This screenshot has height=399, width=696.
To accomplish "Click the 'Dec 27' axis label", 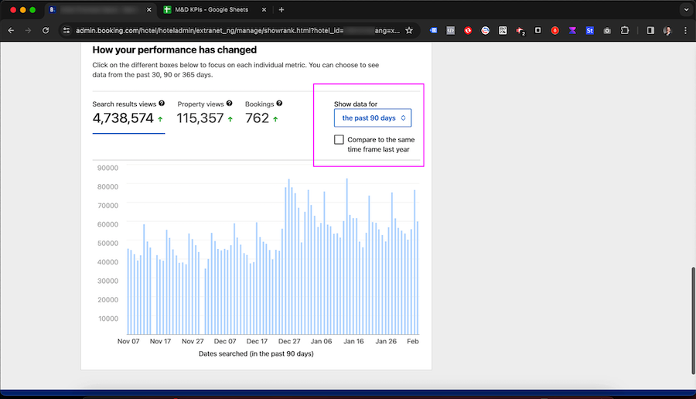I will point(289,341).
